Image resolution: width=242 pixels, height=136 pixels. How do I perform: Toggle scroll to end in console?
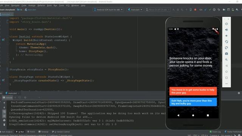[x=4, y=116]
